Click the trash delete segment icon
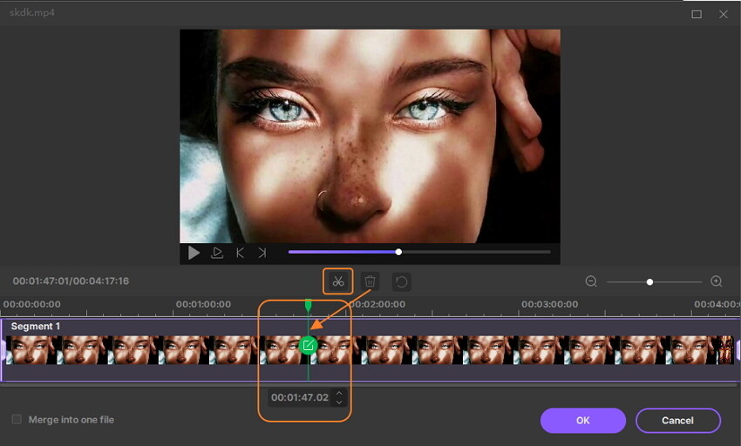 point(370,281)
